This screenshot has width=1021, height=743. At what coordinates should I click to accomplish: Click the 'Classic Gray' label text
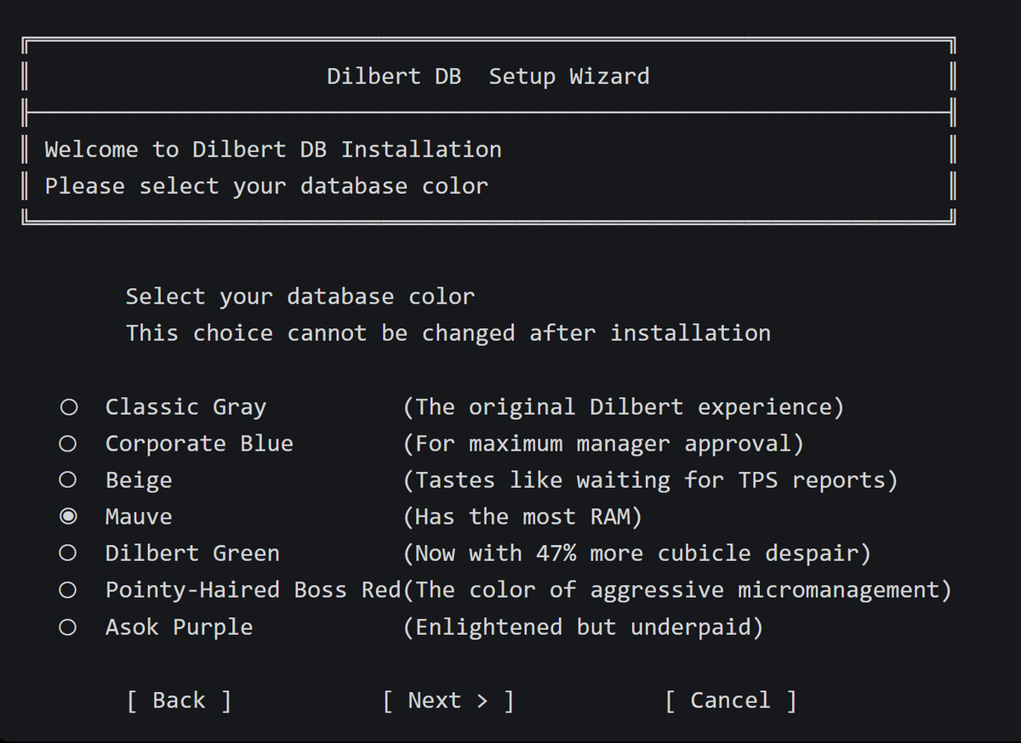coord(185,407)
